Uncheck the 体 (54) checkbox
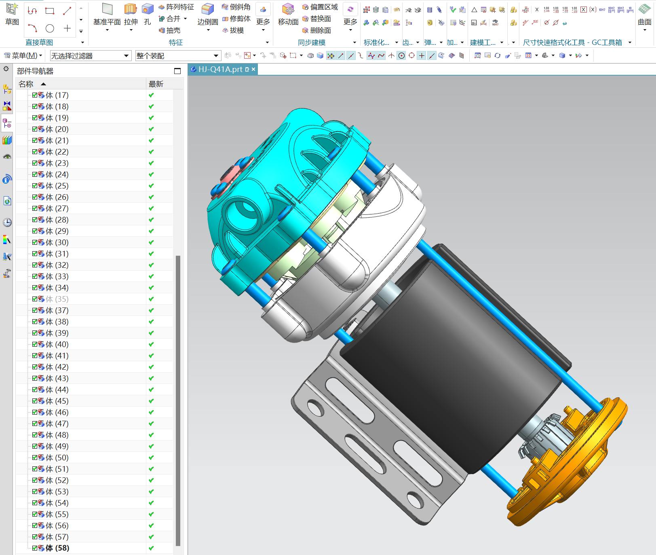Viewport: 656px width, 555px height. pyautogui.click(x=35, y=503)
